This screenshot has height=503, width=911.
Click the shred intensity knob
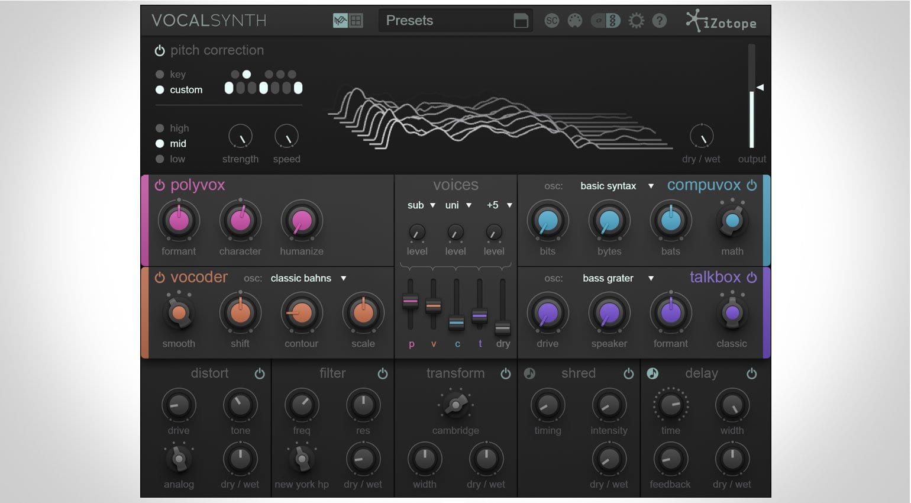click(609, 405)
